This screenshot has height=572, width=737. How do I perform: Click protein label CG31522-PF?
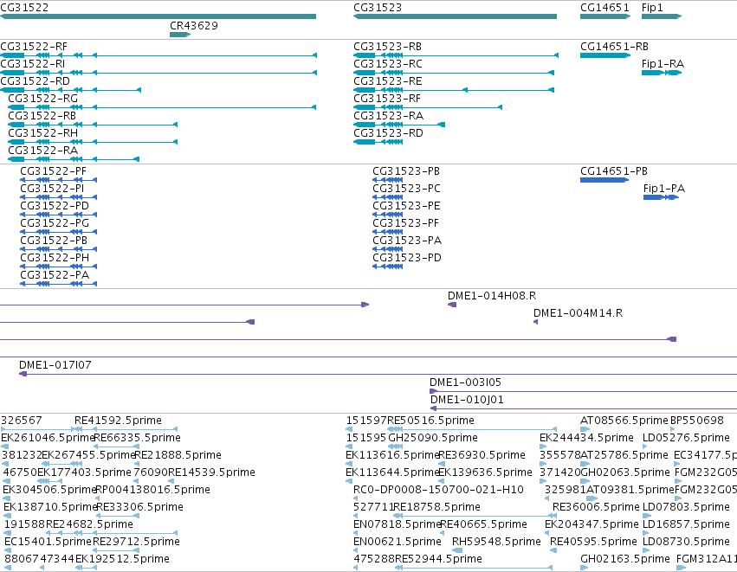click(53, 171)
